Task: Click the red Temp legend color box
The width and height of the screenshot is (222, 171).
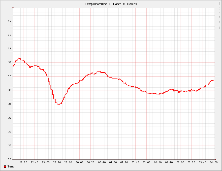Action: [5, 166]
